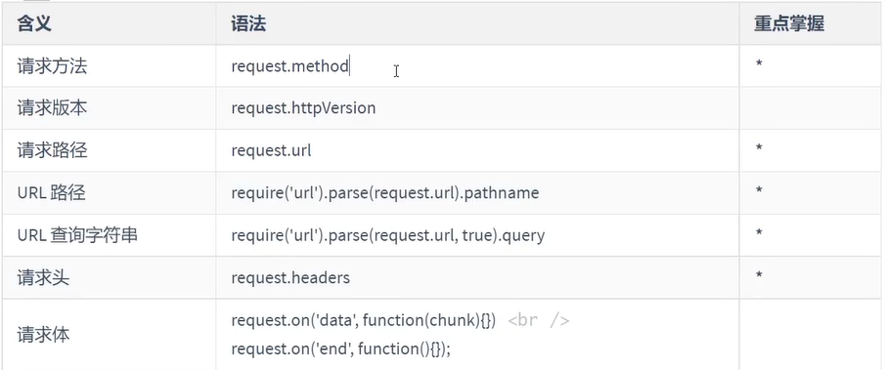Click the request.on 'end' line
Screen dimensions: 884x370
click(341, 349)
